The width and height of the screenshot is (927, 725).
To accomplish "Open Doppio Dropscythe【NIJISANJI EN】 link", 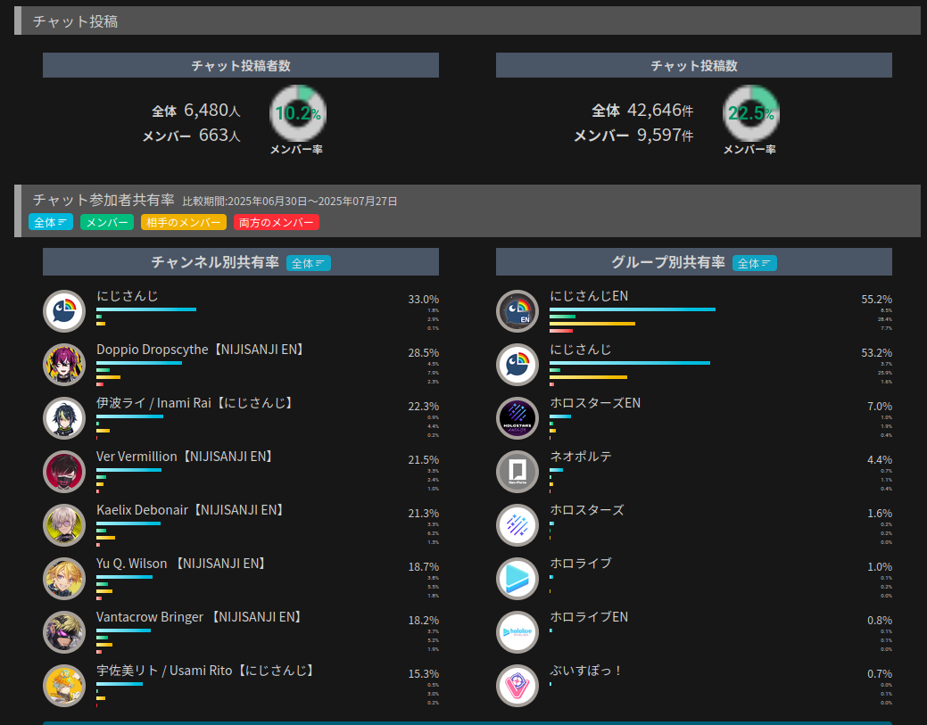I will (201, 350).
